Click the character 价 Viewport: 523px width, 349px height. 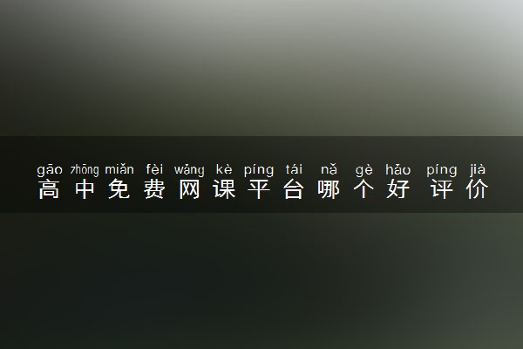coord(477,189)
